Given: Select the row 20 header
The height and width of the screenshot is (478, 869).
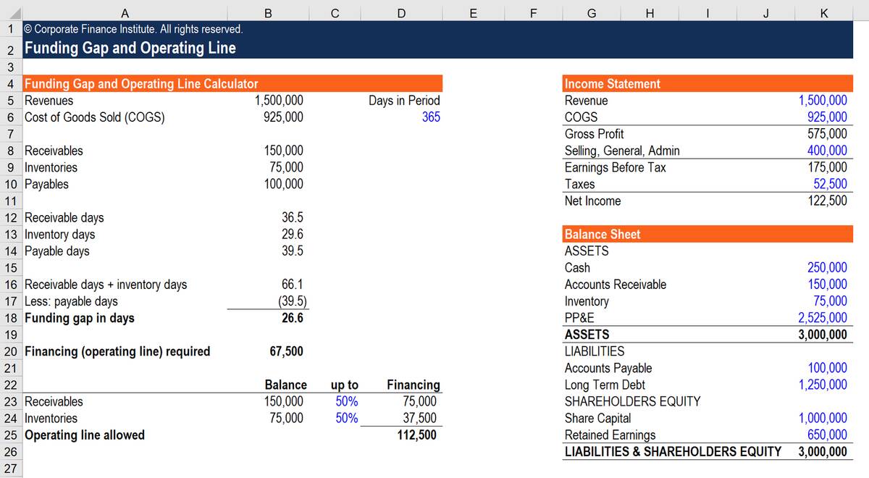Looking at the screenshot, I should point(11,352).
